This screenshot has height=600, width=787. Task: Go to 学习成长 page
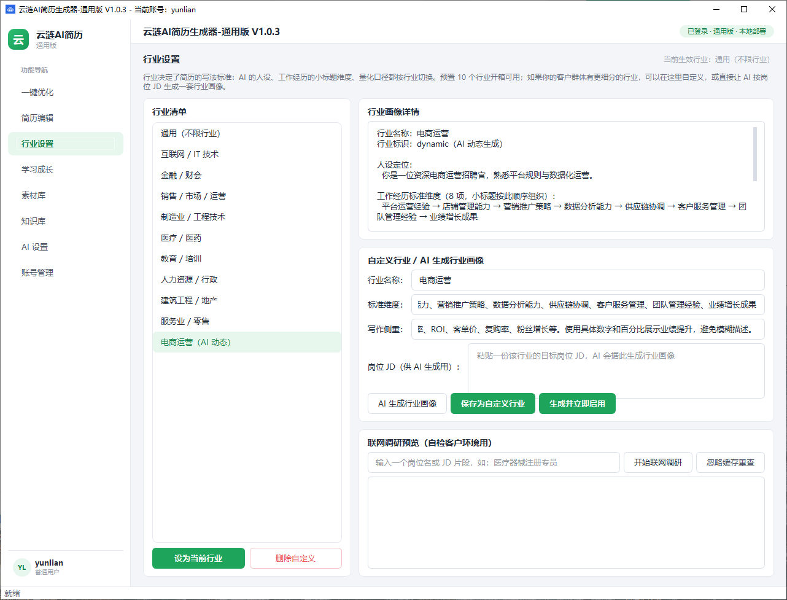66,169
